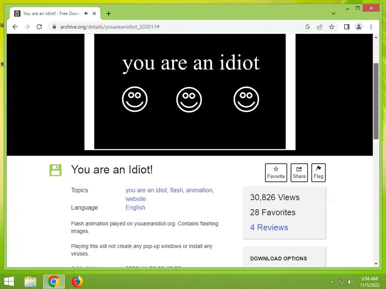This screenshot has width=386, height=289.
Task: Maximize the Chrome window
Action: pos(358,8)
